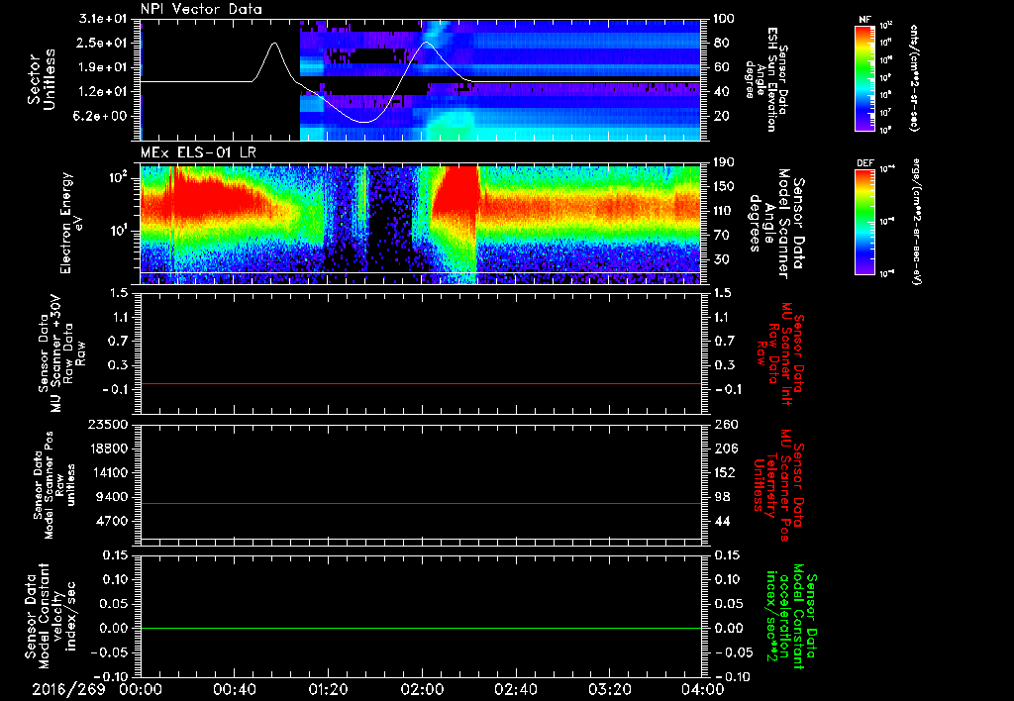Click the 1.9e+01 sector tick value
Screen dimensions: 1014x701
click(x=103, y=67)
